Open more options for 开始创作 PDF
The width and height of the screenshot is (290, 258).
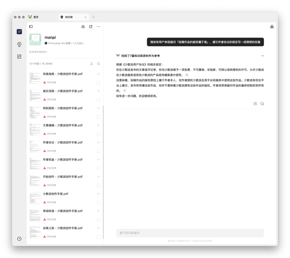tap(99, 177)
